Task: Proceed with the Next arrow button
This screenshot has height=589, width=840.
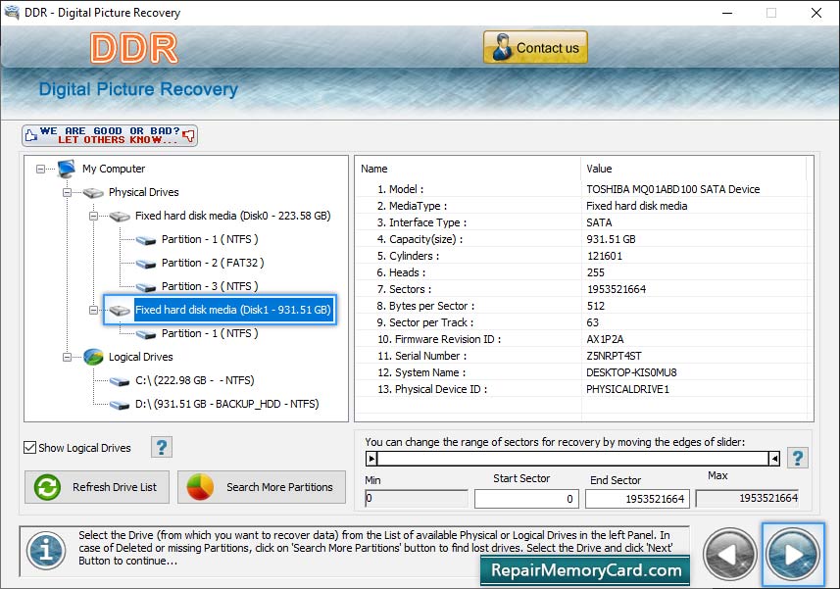Action: pyautogui.click(x=793, y=555)
